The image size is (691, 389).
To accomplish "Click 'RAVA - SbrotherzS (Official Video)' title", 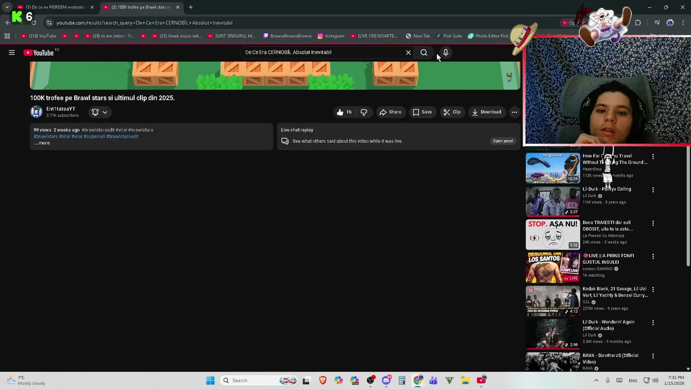I will click(x=610, y=359).
